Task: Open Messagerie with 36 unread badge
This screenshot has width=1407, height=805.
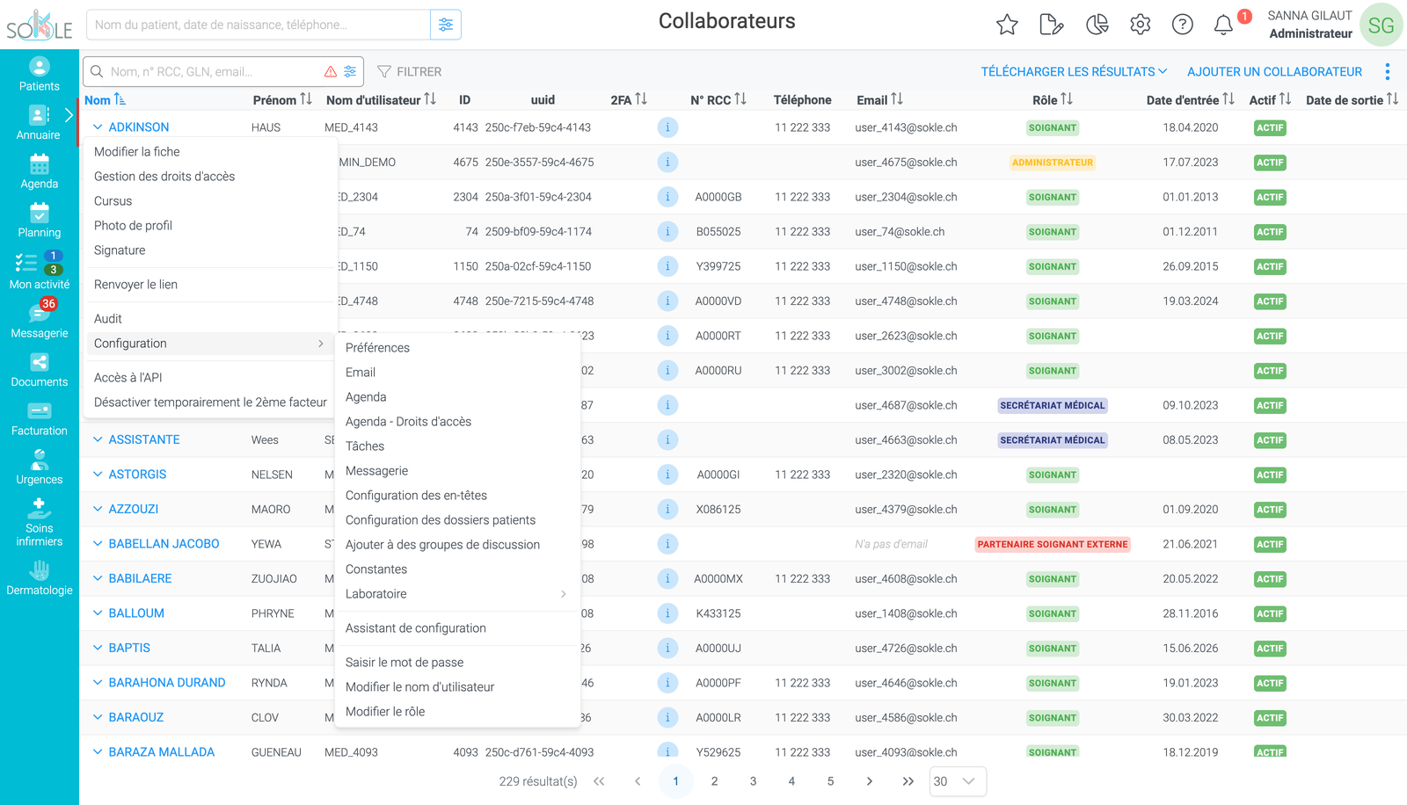Action: [40, 320]
